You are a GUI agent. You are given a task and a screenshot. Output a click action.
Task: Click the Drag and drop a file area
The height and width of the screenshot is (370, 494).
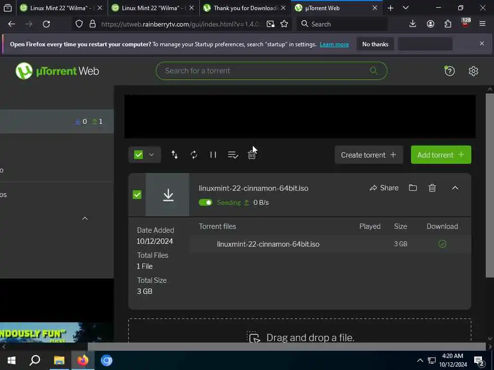coord(300,331)
